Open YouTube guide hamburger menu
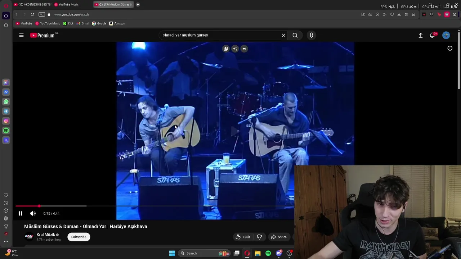 [21, 35]
